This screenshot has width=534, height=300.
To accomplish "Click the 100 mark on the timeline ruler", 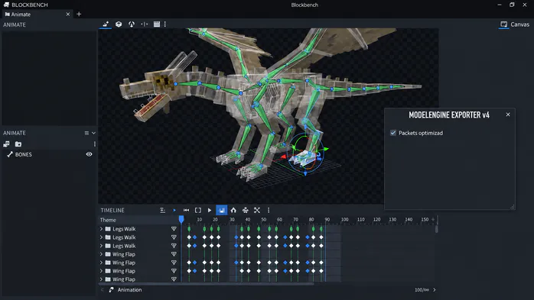I will coord(344,220).
